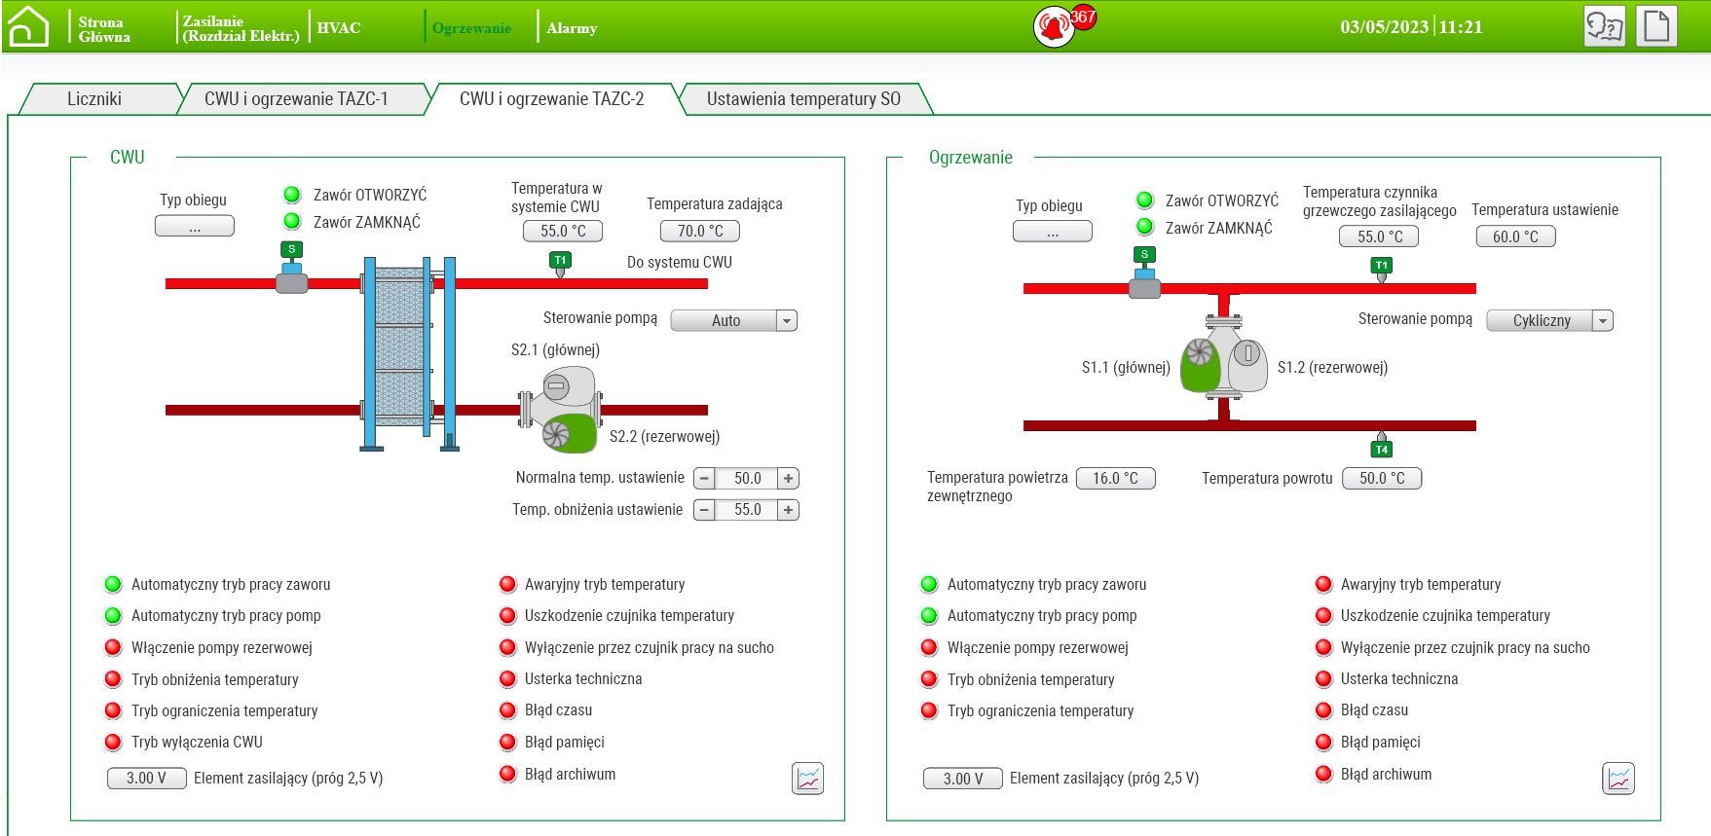Image resolution: width=1711 pixels, height=836 pixels.
Task: Open the CWU Typ obiegu selector
Action: [195, 227]
